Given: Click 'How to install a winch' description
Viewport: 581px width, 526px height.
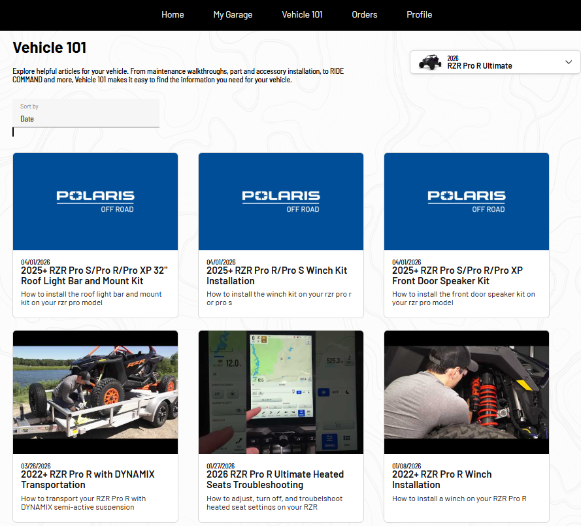Looking at the screenshot, I should tap(459, 499).
